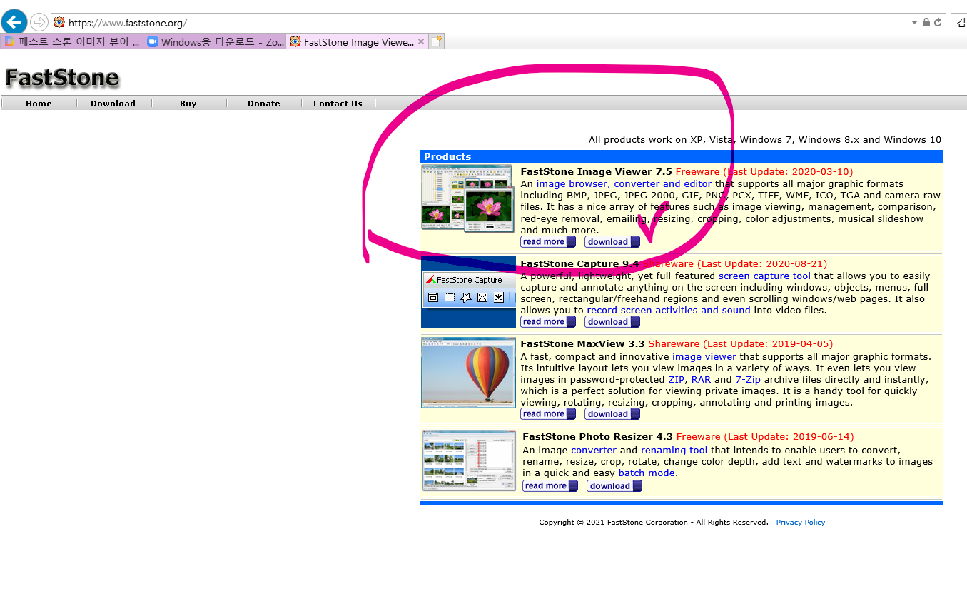Click the search box right of address bar
967x604 pixels.
[x=960, y=22]
